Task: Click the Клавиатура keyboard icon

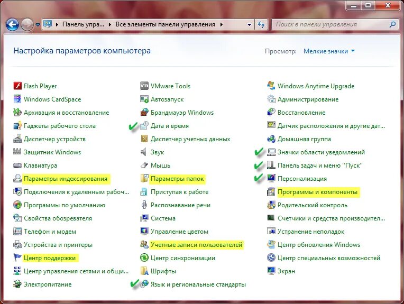Action: [x=17, y=165]
